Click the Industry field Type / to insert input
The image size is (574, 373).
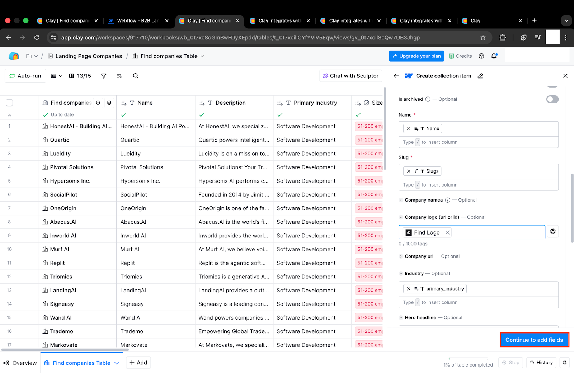(479, 303)
